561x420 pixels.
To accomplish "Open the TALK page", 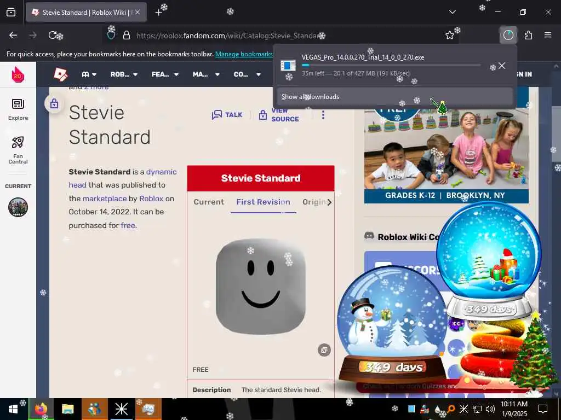I will coord(227,115).
